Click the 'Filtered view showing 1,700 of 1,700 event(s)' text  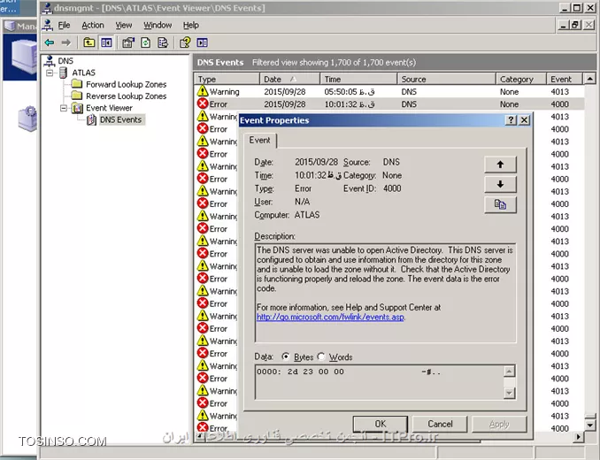point(334,62)
